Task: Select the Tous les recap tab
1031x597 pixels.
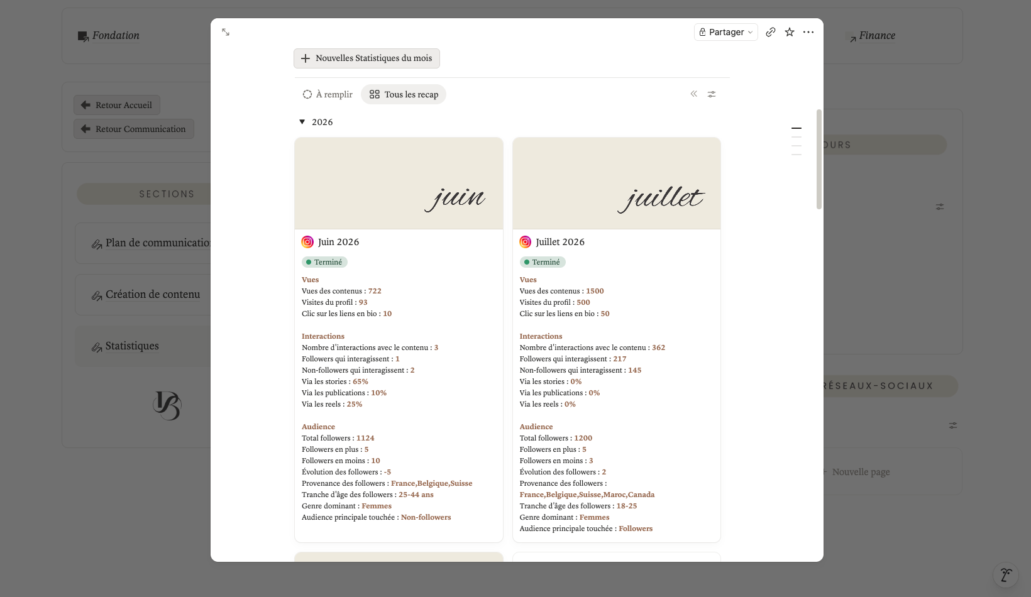Action: (x=404, y=94)
